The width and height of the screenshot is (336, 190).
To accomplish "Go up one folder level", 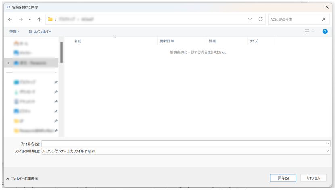I will (x=39, y=19).
